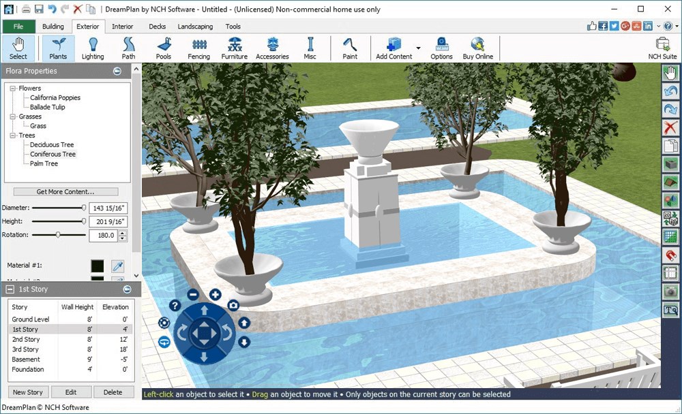Click the Rotation slider handle

tap(57, 235)
